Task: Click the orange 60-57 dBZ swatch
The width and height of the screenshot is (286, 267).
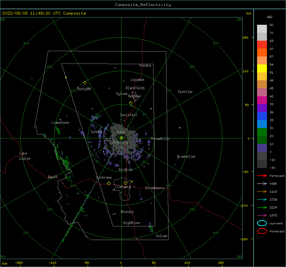Action: point(262,52)
